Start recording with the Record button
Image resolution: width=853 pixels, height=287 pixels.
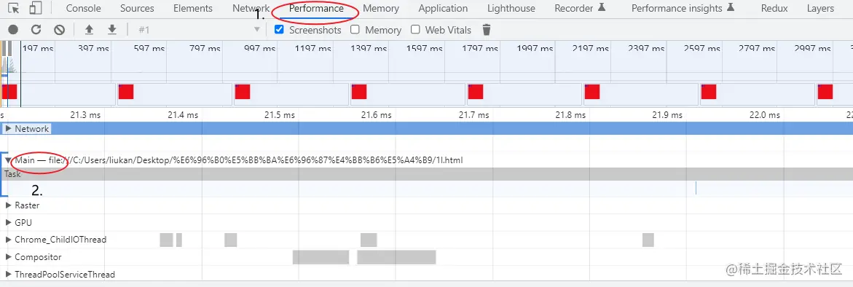[x=13, y=30]
